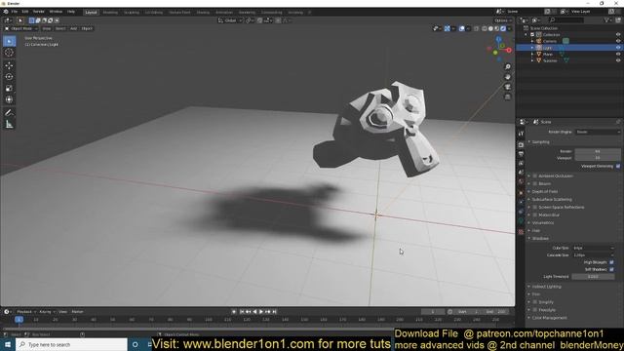Open the shadow Cube Size dropdown
Screen dimensions: 624x351
coord(593,248)
